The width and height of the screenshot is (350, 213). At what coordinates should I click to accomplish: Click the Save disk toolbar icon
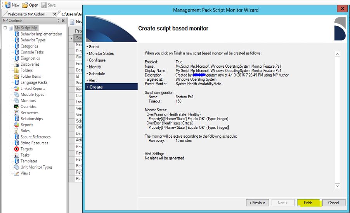point(44,5)
